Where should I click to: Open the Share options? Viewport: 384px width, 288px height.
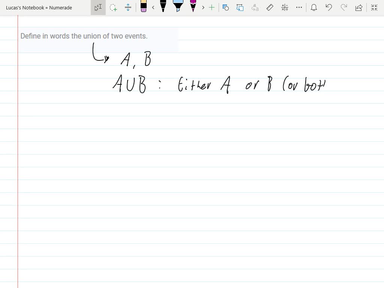coord(358,7)
